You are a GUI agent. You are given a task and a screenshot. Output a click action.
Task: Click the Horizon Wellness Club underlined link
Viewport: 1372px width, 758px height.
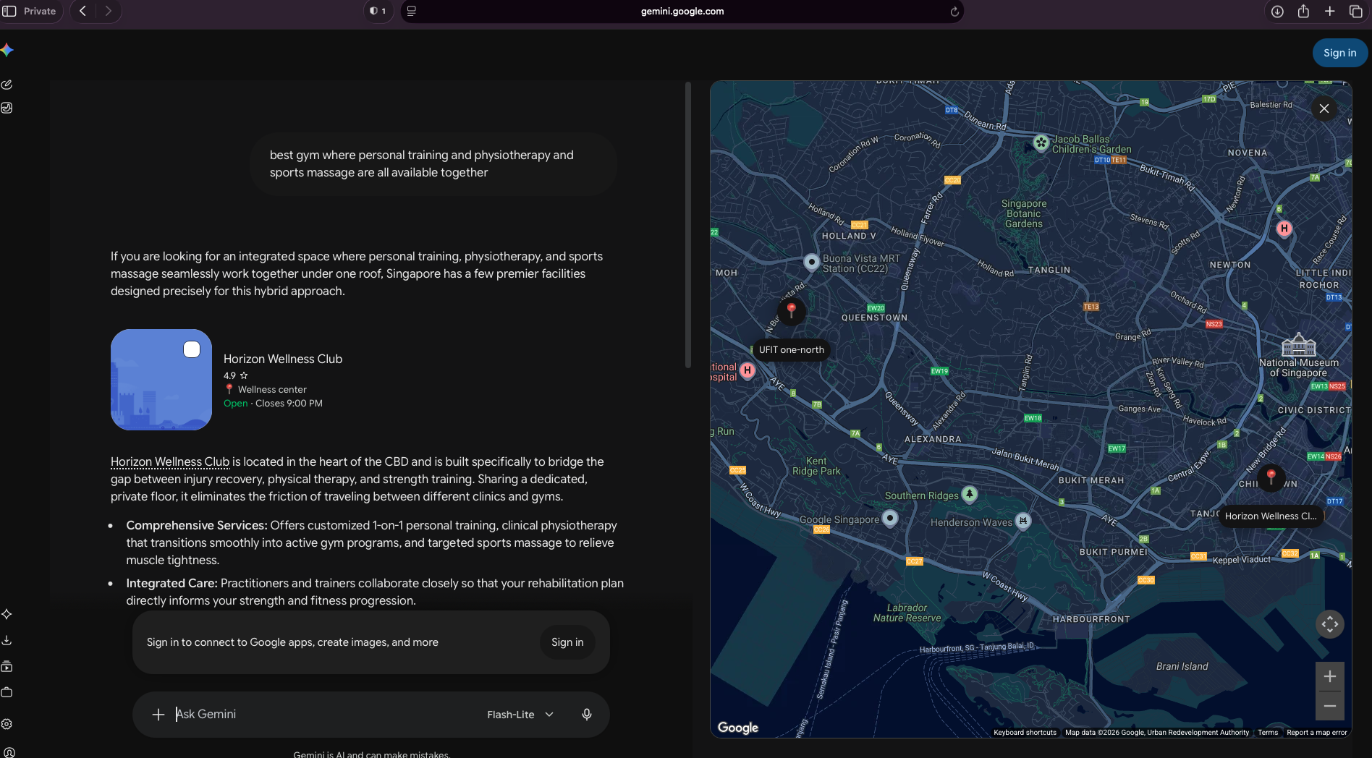170,461
